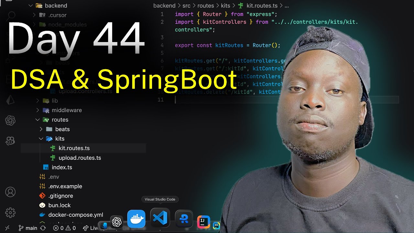
Task: Open the Manage gear icon in activity bar
Action: 10,213
